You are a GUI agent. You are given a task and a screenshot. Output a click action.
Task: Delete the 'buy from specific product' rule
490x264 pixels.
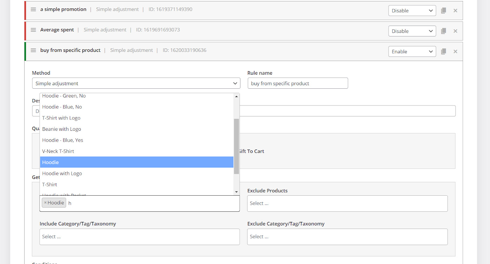point(455,52)
